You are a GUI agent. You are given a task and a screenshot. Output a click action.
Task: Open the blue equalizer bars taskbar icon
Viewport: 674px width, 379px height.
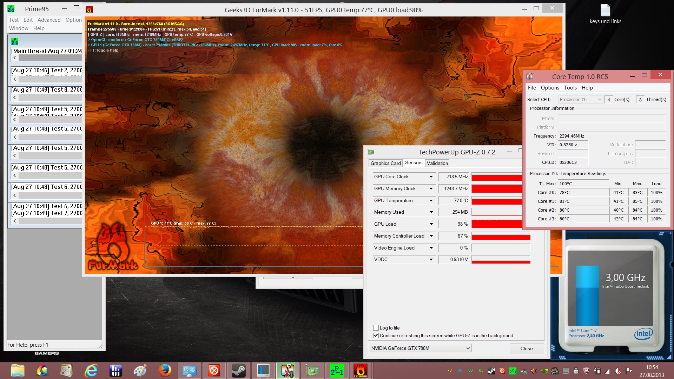pyautogui.click(x=115, y=371)
